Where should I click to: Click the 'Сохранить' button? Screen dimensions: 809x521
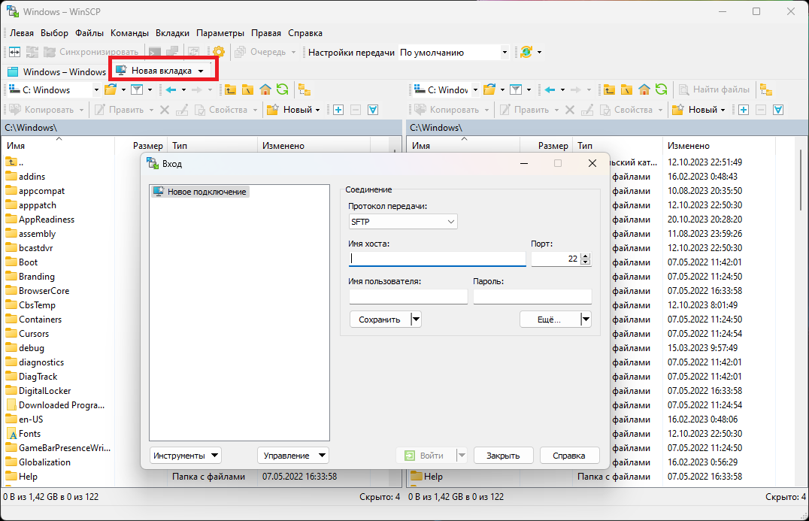(379, 320)
